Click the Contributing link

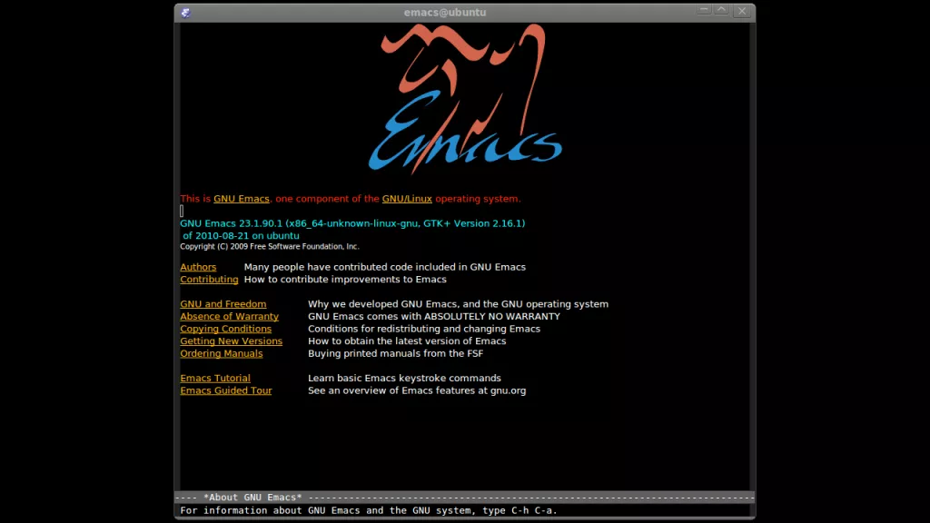pos(209,280)
